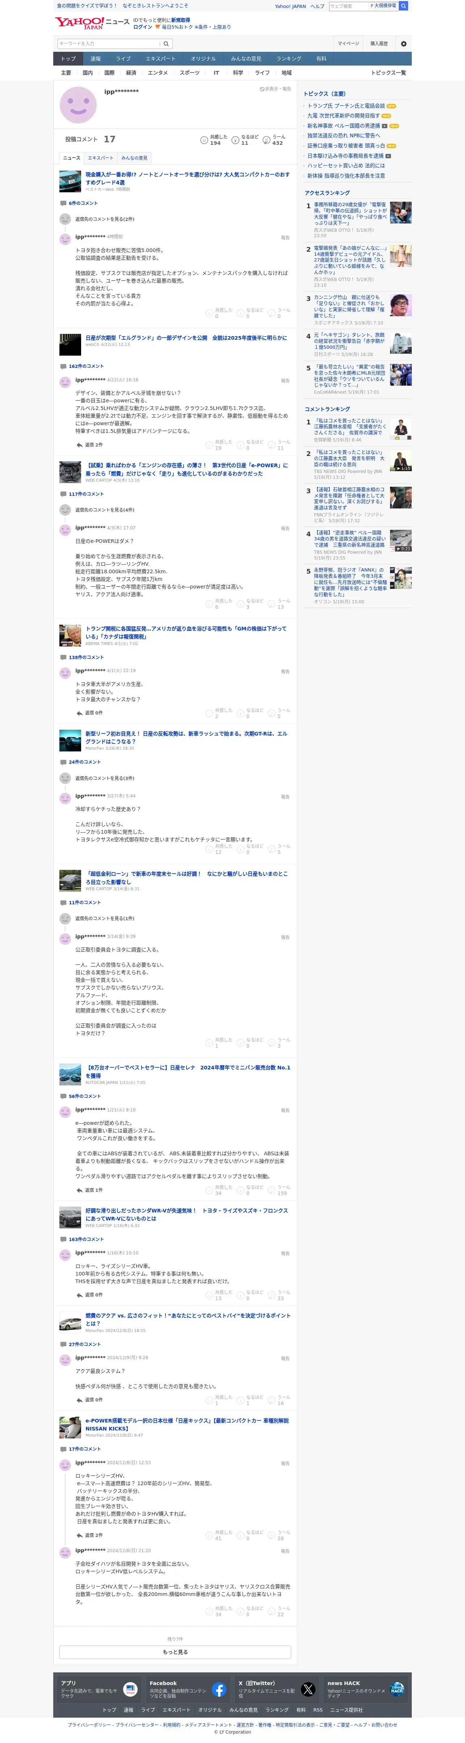Open the ヘルプ link in top bar
This screenshot has height=1743, width=465.
(x=318, y=6)
